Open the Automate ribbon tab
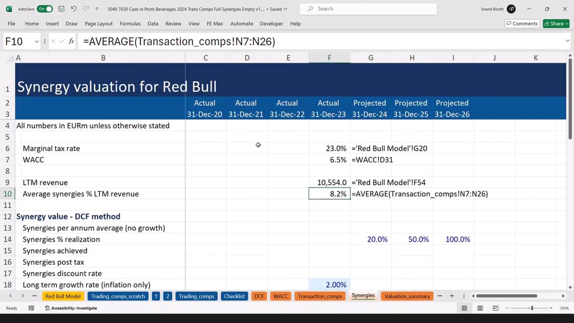The width and height of the screenshot is (574, 323). click(242, 23)
